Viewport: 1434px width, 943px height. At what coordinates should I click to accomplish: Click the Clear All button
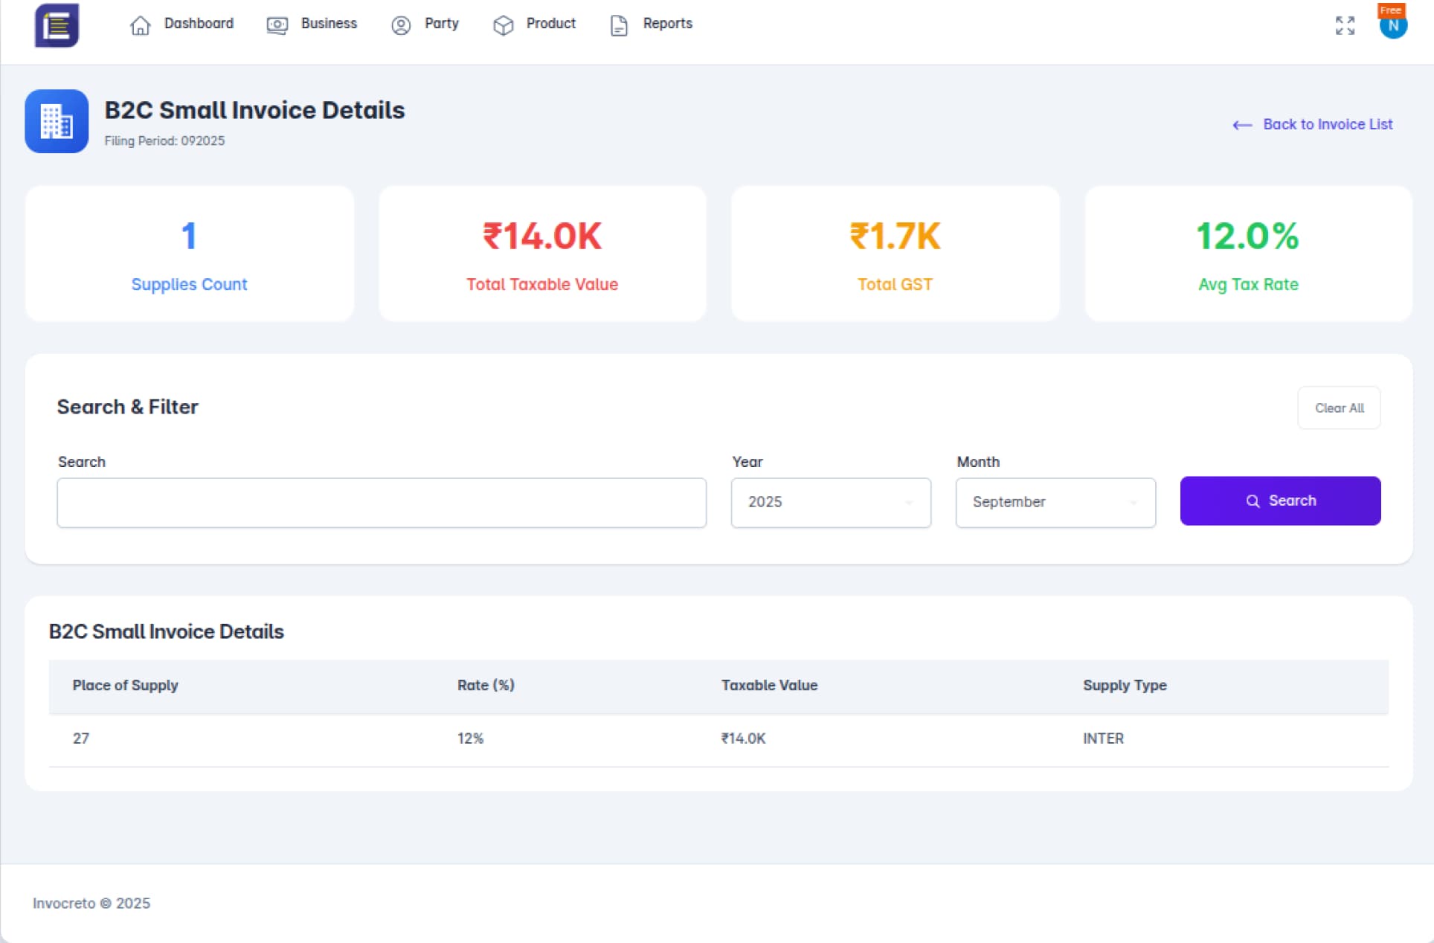(x=1338, y=408)
